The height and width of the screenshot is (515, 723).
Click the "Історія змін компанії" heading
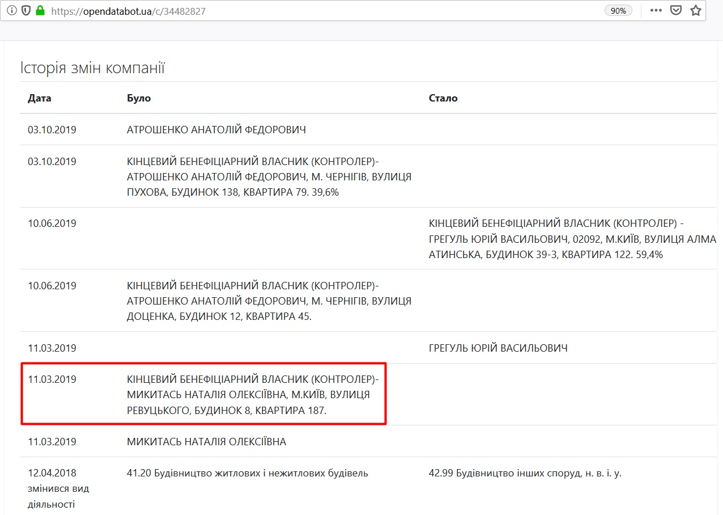(92, 69)
